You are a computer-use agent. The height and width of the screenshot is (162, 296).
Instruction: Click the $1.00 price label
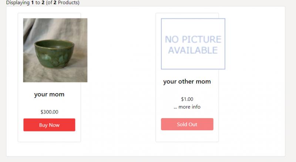(187, 99)
